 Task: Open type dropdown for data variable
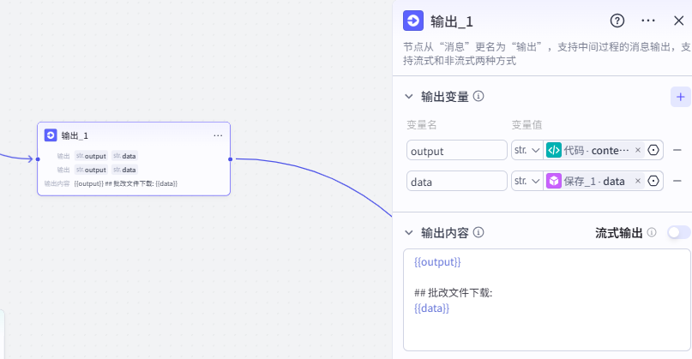[527, 182]
